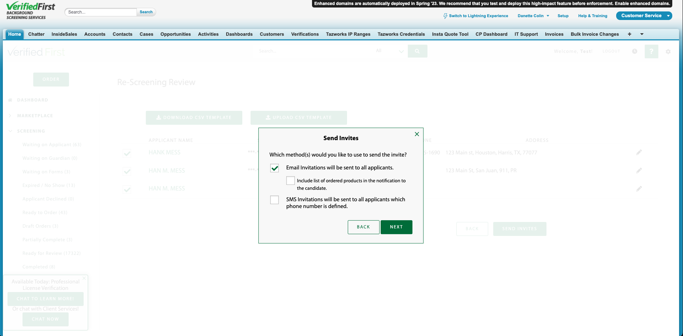This screenshot has width=683, height=336.
Task: Open Ready for Review (17322) list
Action: [x=51, y=253]
